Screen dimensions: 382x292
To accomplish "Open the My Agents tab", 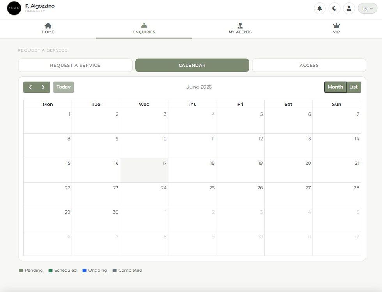I will tap(240, 28).
